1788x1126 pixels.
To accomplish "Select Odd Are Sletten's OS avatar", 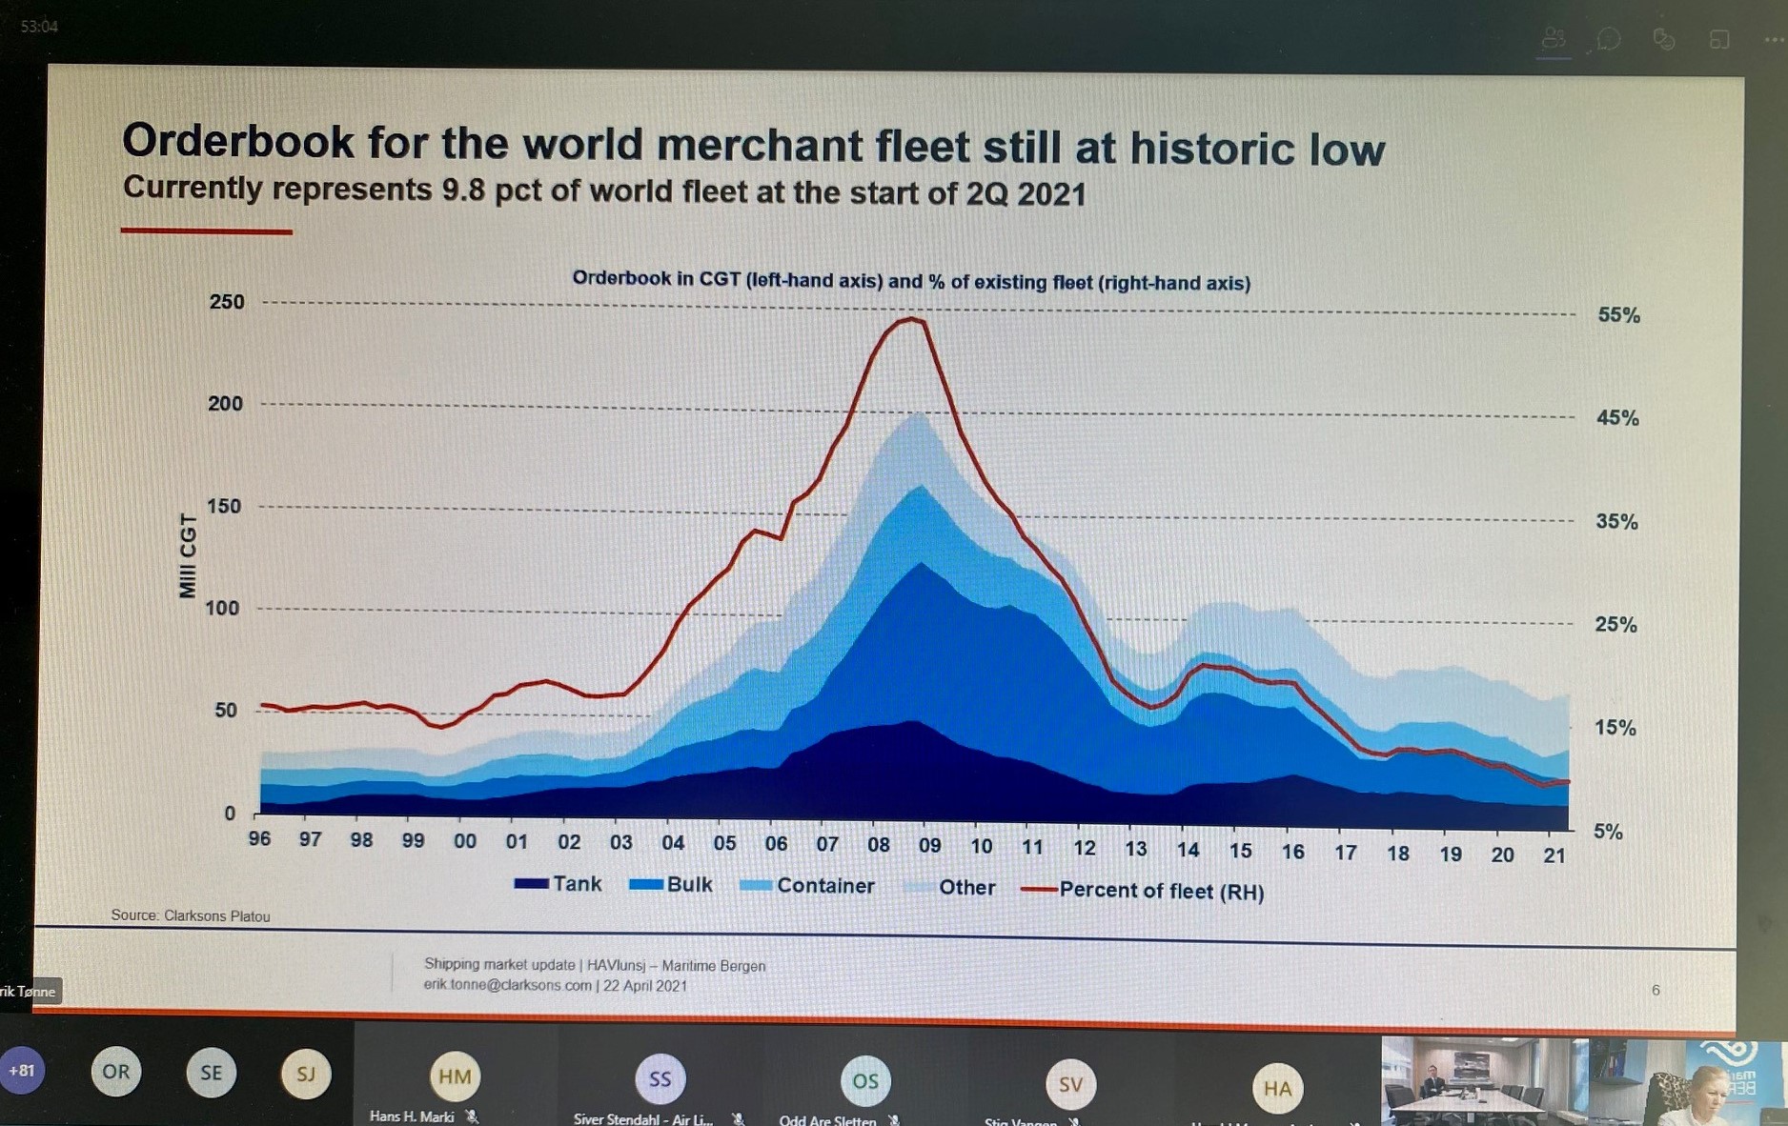I will (864, 1081).
